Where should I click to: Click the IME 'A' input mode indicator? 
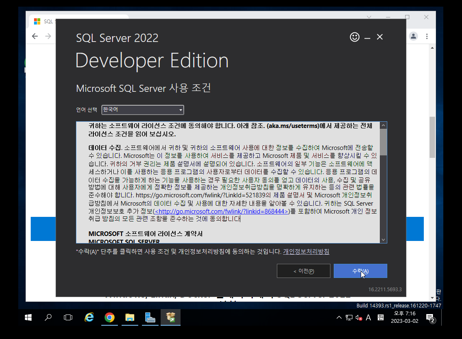point(368,317)
